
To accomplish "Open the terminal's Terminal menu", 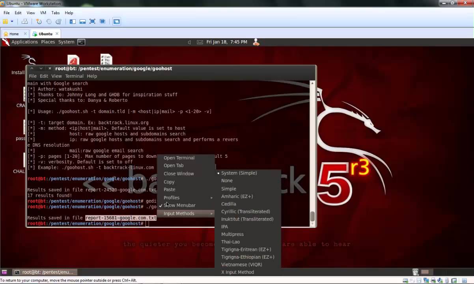I will click(74, 76).
